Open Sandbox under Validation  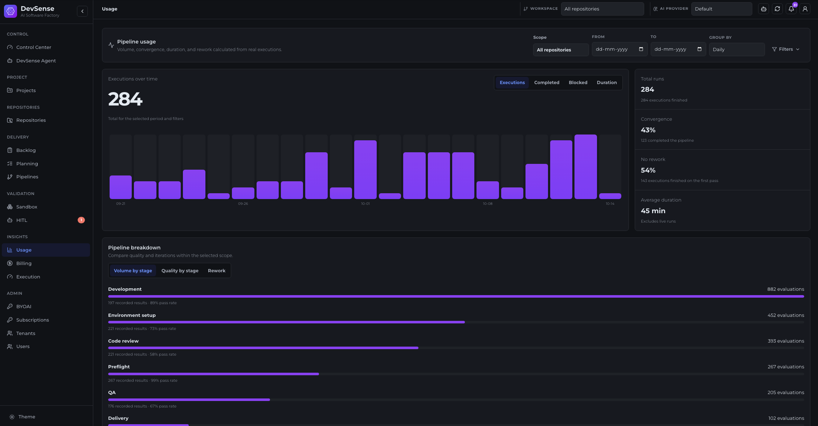coord(46,207)
